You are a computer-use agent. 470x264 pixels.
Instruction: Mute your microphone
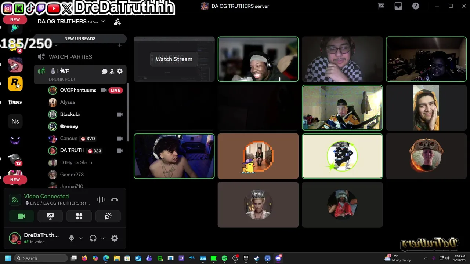[72, 238]
